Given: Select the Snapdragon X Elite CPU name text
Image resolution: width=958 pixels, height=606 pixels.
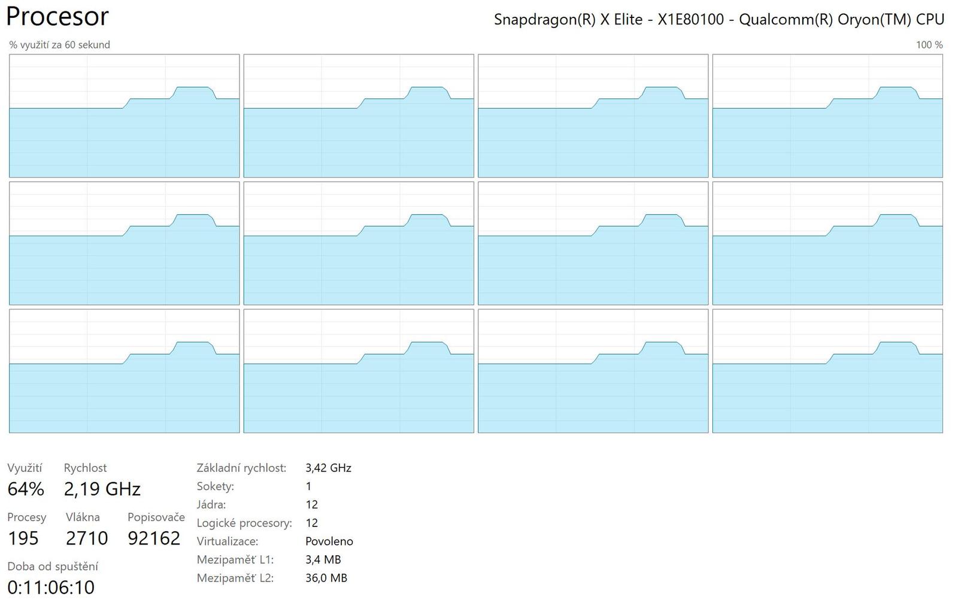Looking at the screenshot, I should pos(718,19).
